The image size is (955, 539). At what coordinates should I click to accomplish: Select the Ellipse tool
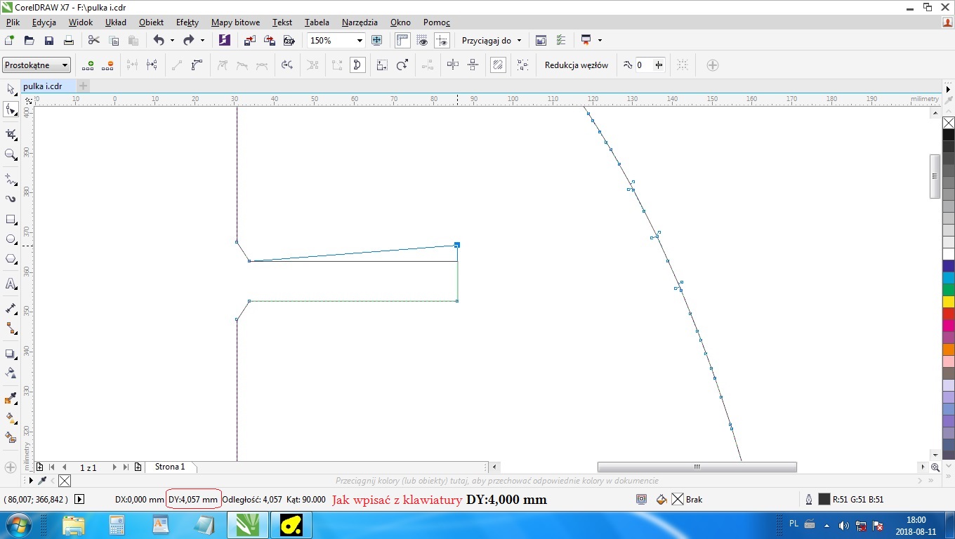click(x=11, y=239)
